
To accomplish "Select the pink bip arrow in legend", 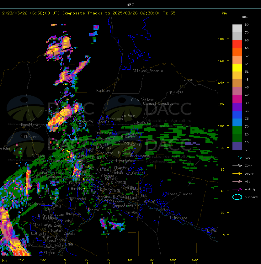I will [237, 181].
